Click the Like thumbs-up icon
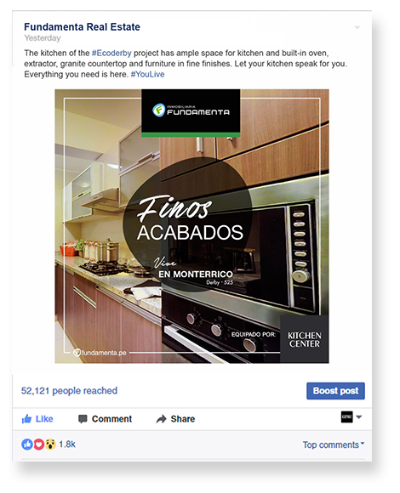 (x=26, y=419)
